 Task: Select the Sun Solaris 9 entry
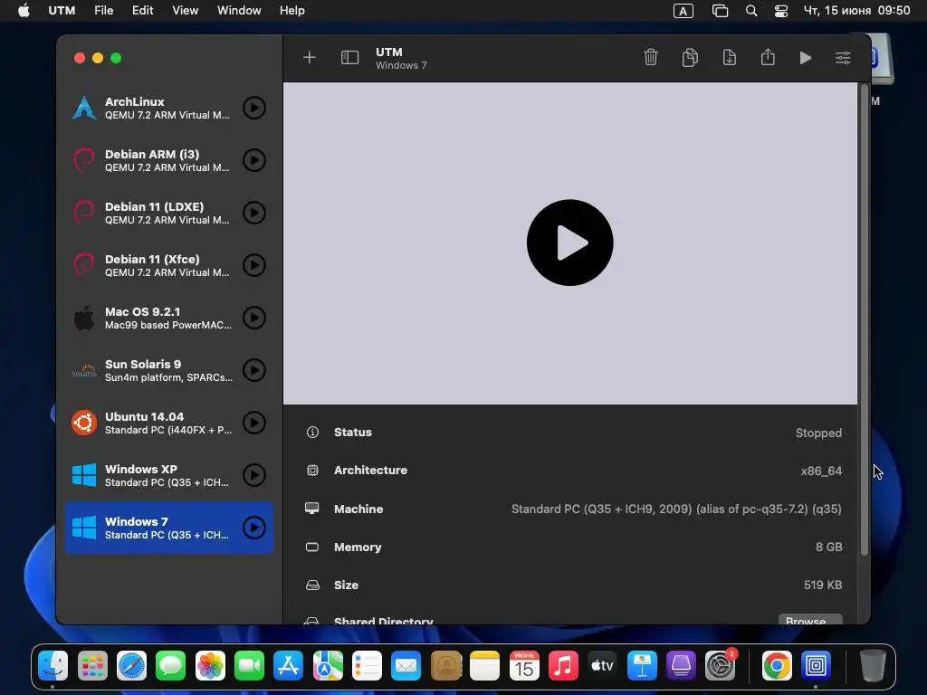[169, 370]
